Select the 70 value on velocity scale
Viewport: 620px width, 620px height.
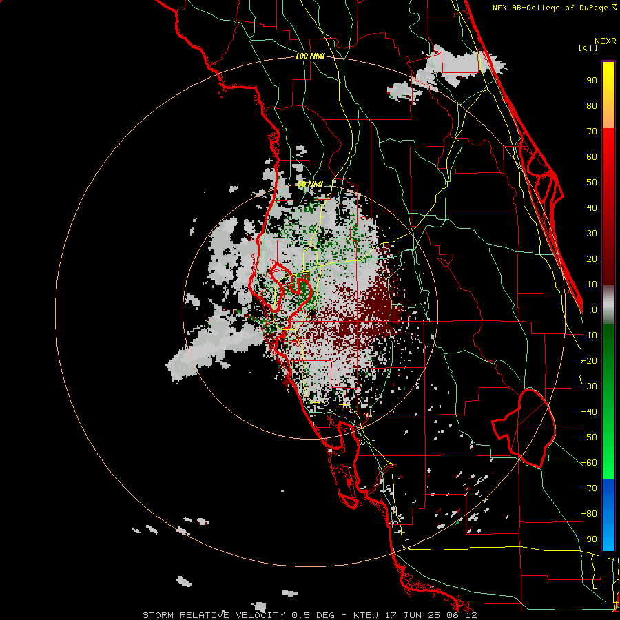pyautogui.click(x=592, y=132)
